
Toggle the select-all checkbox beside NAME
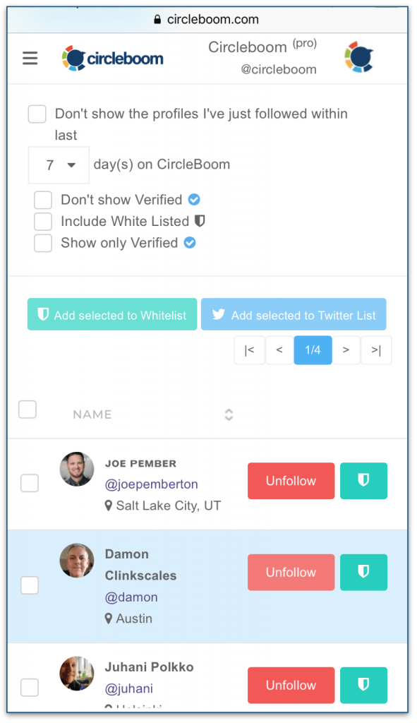(x=28, y=410)
